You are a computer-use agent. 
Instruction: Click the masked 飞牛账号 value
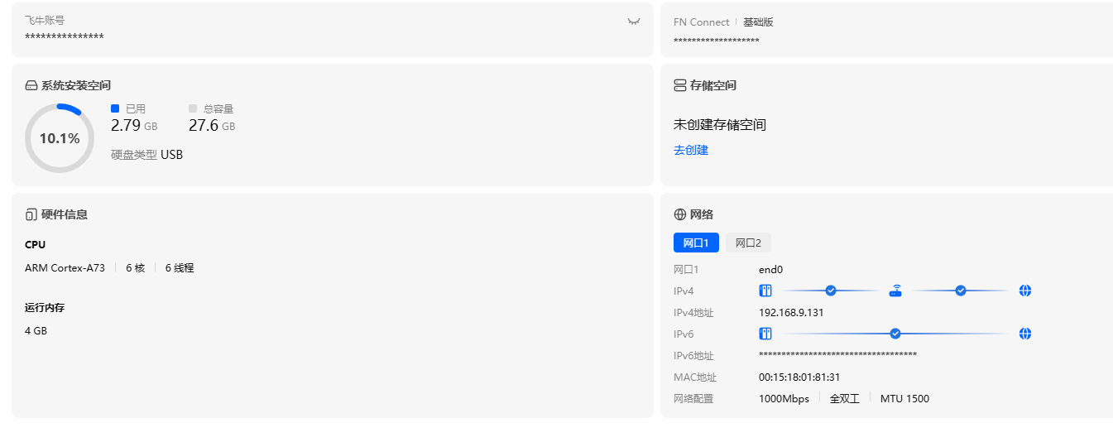[x=65, y=38]
